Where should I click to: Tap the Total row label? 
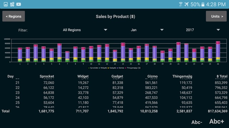click(6, 111)
